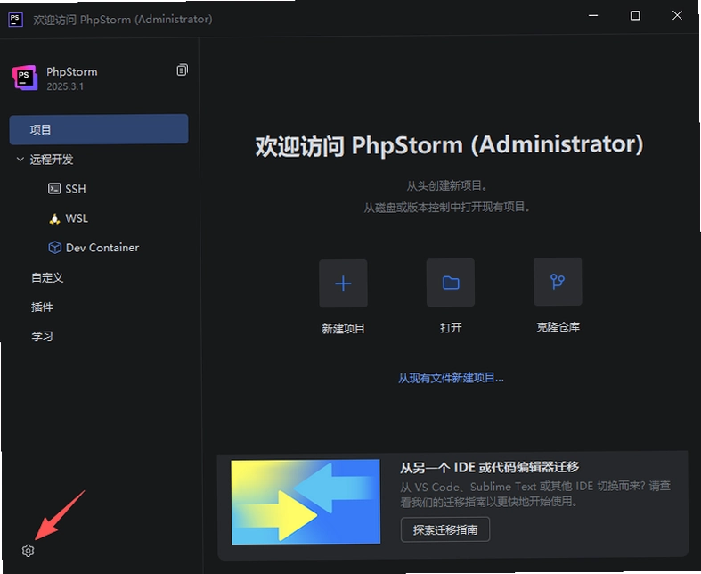This screenshot has width=701, height=574.
Task: Switch to the 自定义 tab
Action: (47, 277)
